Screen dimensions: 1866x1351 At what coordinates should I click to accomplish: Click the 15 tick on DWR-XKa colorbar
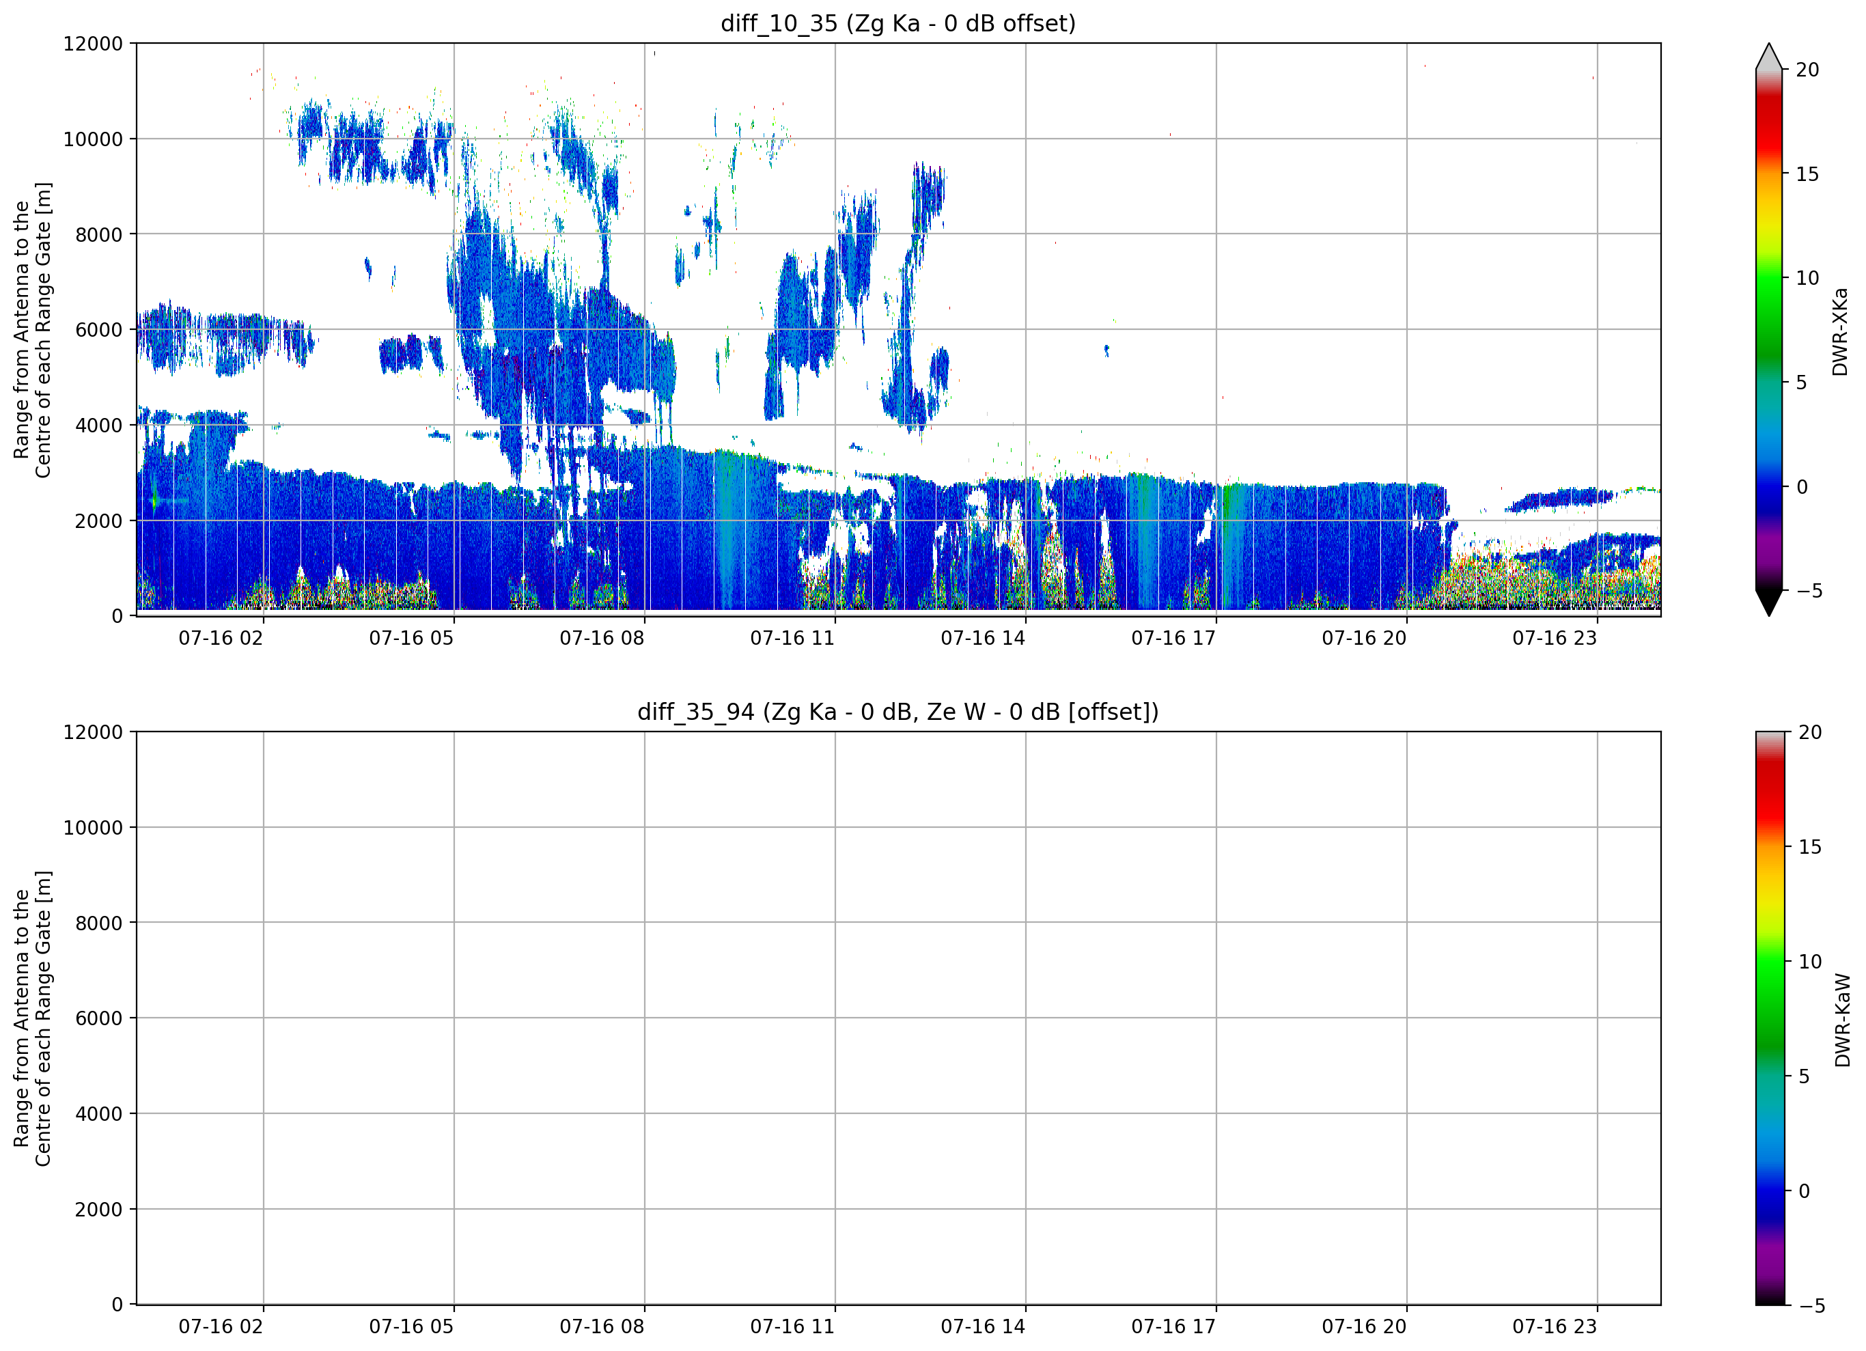click(1807, 174)
